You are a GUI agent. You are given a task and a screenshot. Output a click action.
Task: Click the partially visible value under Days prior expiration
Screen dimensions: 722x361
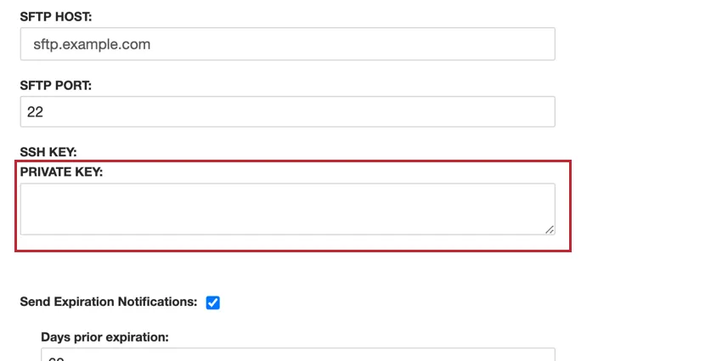pyautogui.click(x=56, y=357)
